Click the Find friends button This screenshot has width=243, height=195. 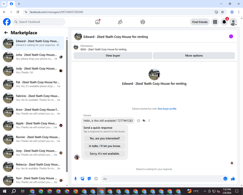(200, 22)
